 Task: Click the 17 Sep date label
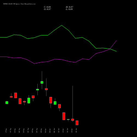[6, 130]
